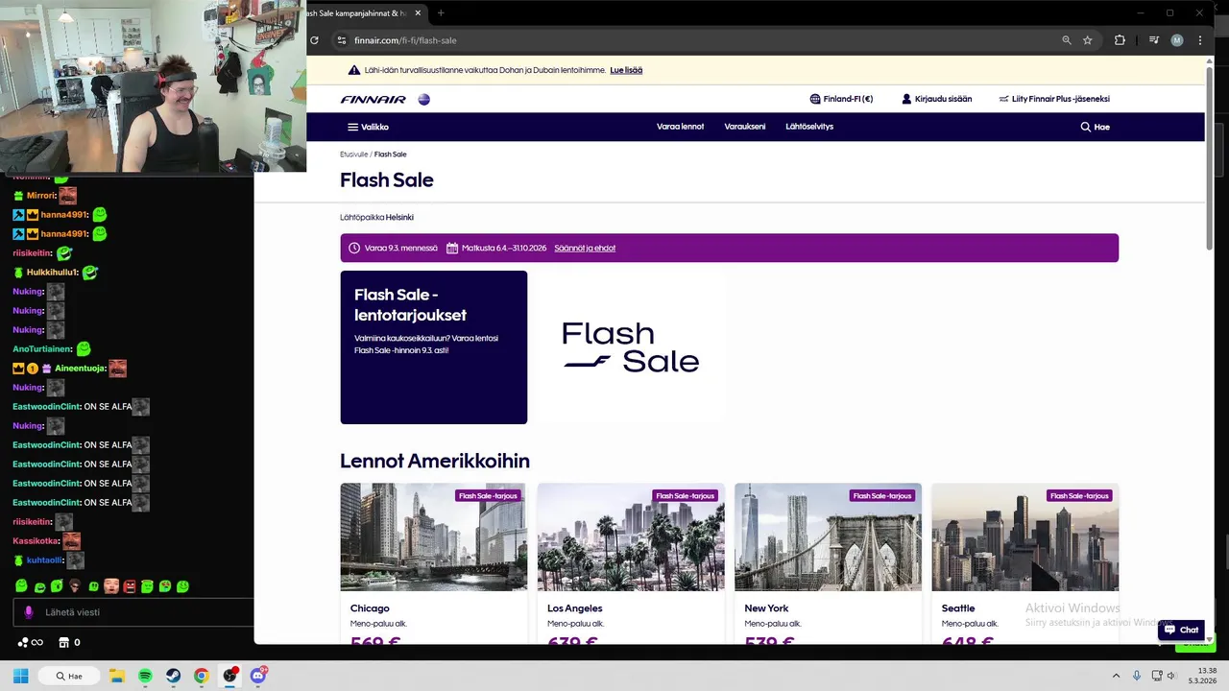Screen dimensions: 1229x691
Task: Open the Los Angeles flight offer image
Action: coord(631,537)
